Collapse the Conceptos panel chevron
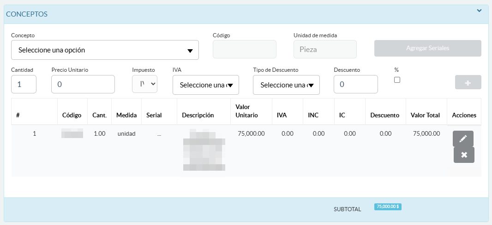This screenshot has height=225, width=492. click(x=479, y=11)
